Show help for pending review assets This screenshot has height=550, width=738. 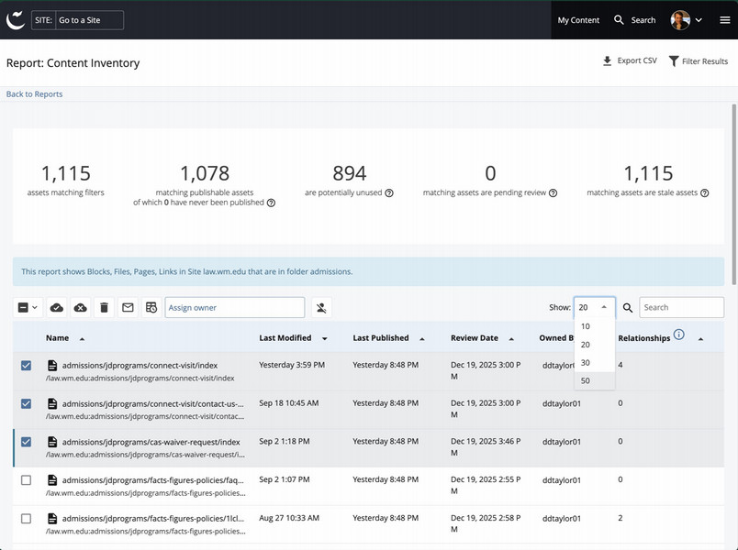point(553,192)
